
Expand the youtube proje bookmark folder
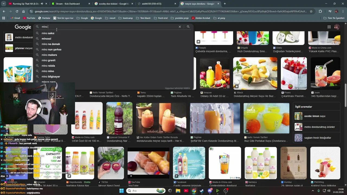(x=179, y=18)
